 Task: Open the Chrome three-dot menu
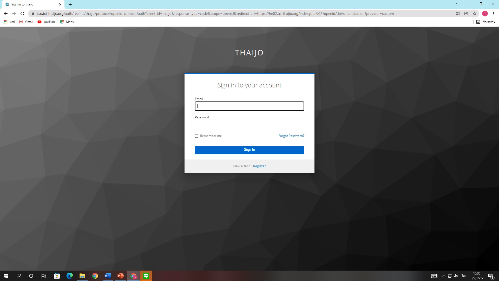493,14
